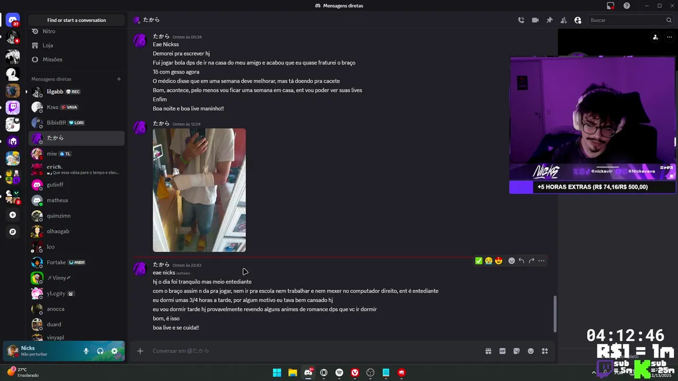
Task: Start a voice call with たから
Action: coord(521,20)
